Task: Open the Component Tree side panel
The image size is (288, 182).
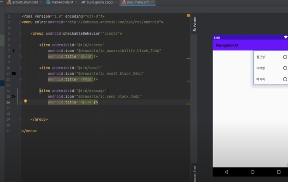Action: tap(195, 174)
